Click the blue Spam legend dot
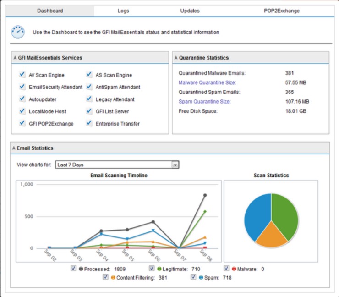The height and width of the screenshot is (297, 339). 201,278
